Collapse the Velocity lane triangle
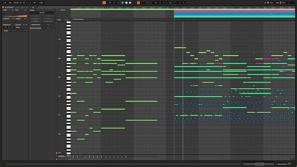This screenshot has height=167, width=297. click(x=57, y=156)
